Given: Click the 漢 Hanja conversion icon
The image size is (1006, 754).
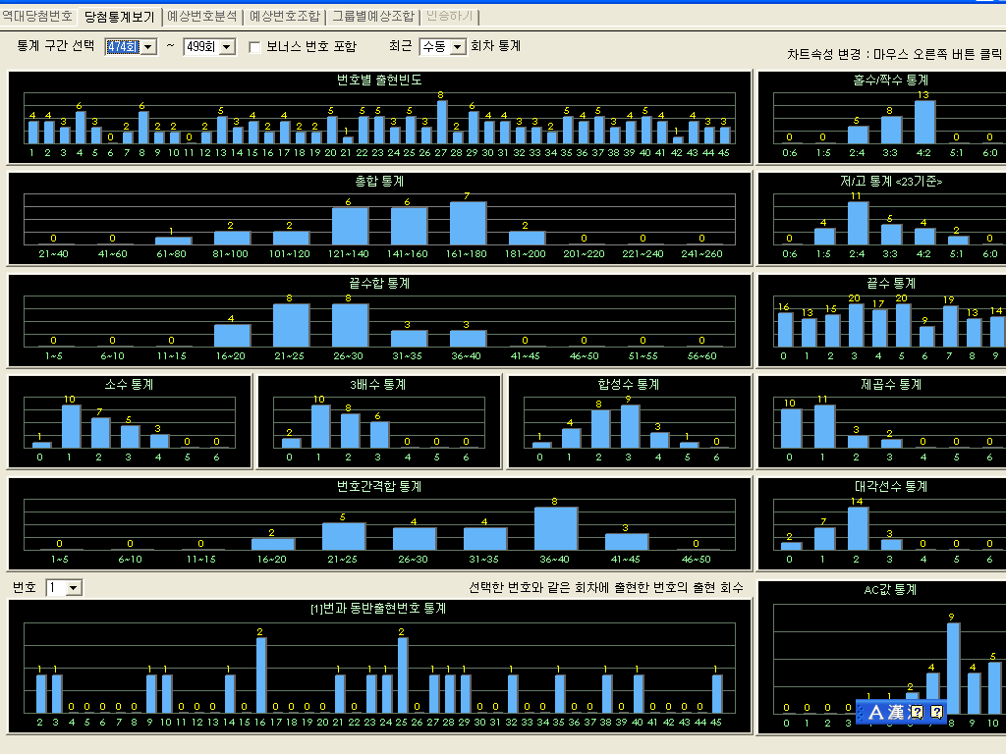Looking at the screenshot, I should [x=895, y=712].
